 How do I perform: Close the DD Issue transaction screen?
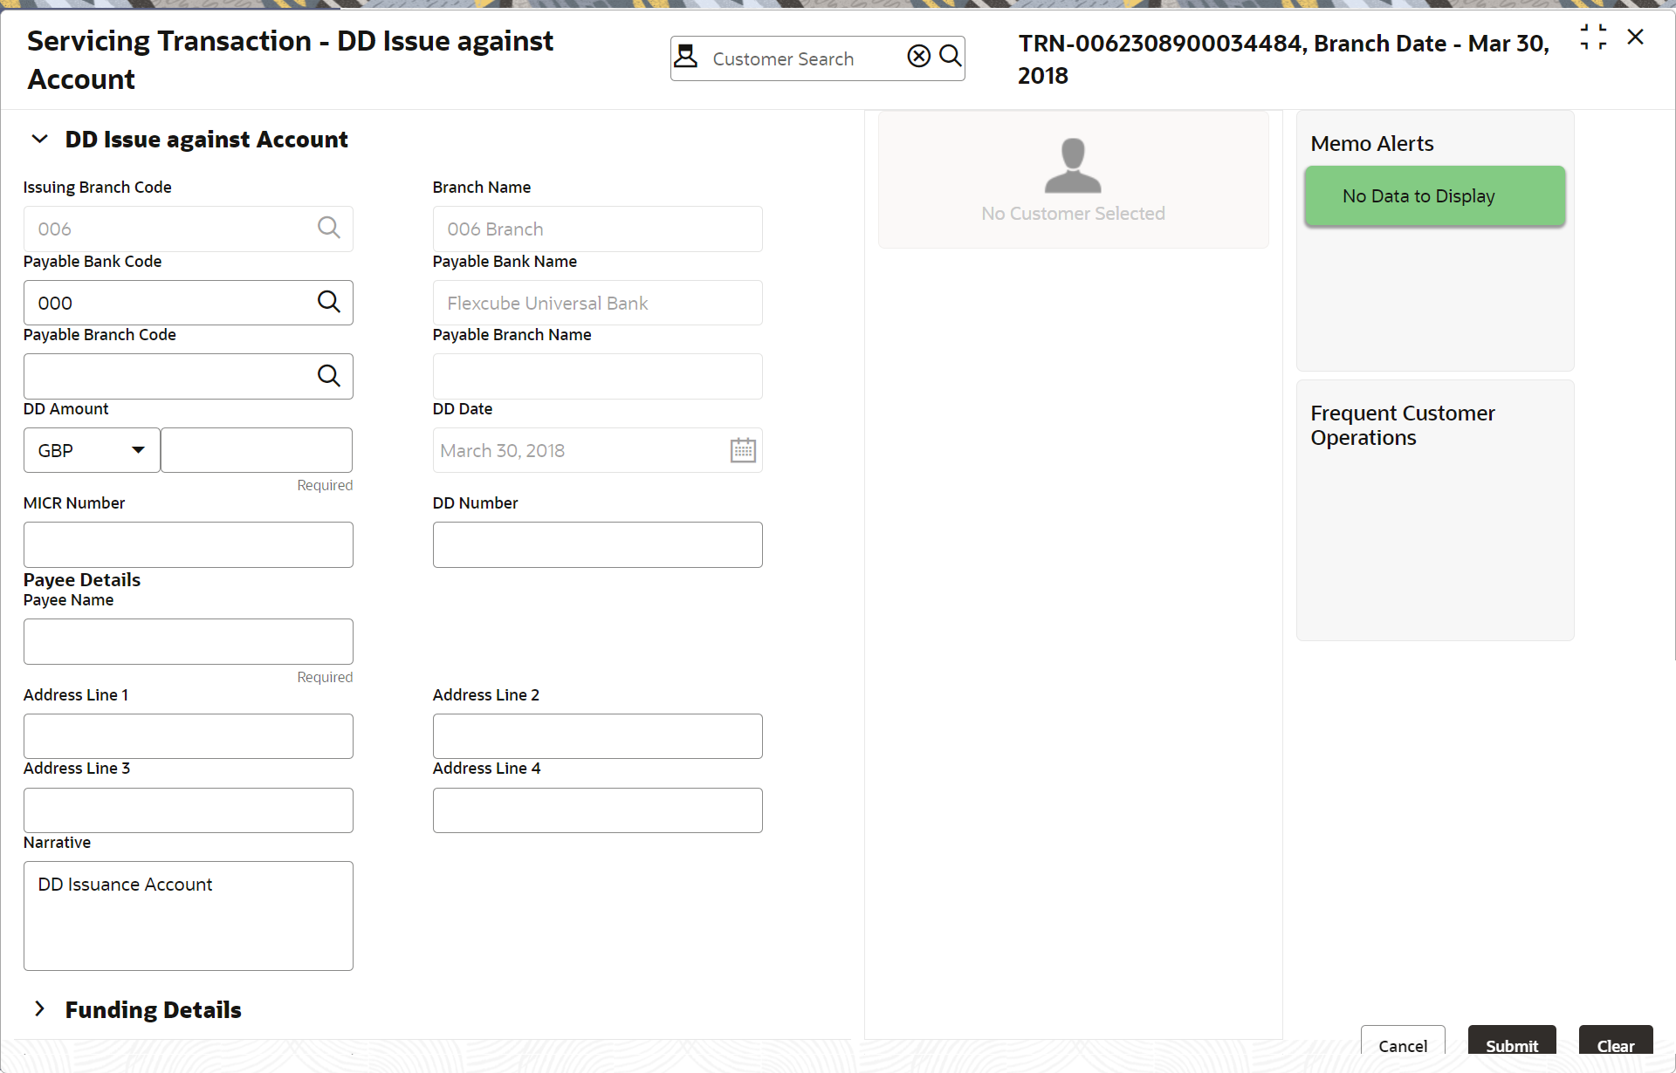coord(1636,37)
